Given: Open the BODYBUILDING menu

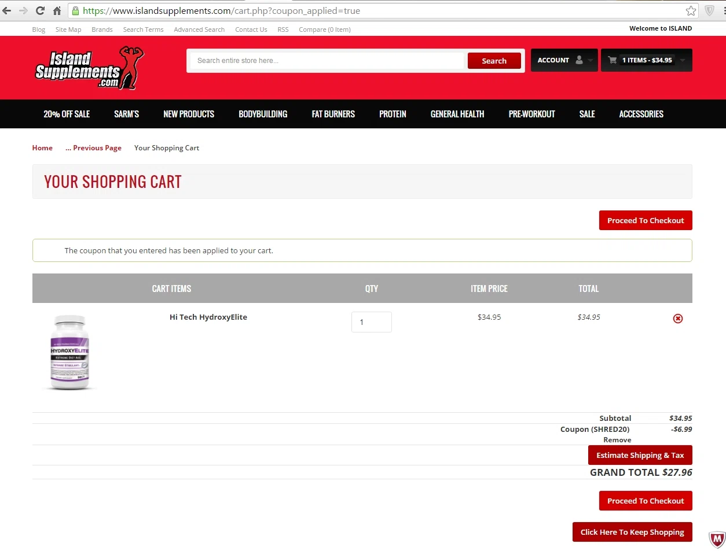Looking at the screenshot, I should pyautogui.click(x=263, y=114).
